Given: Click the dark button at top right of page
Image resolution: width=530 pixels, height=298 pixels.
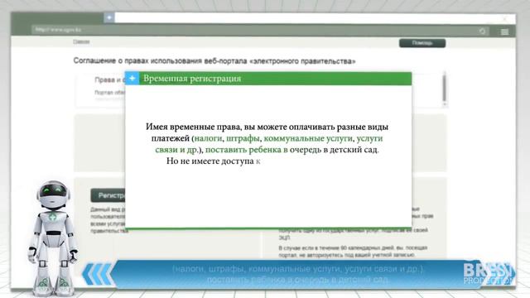Looking at the screenshot, I should 422,43.
